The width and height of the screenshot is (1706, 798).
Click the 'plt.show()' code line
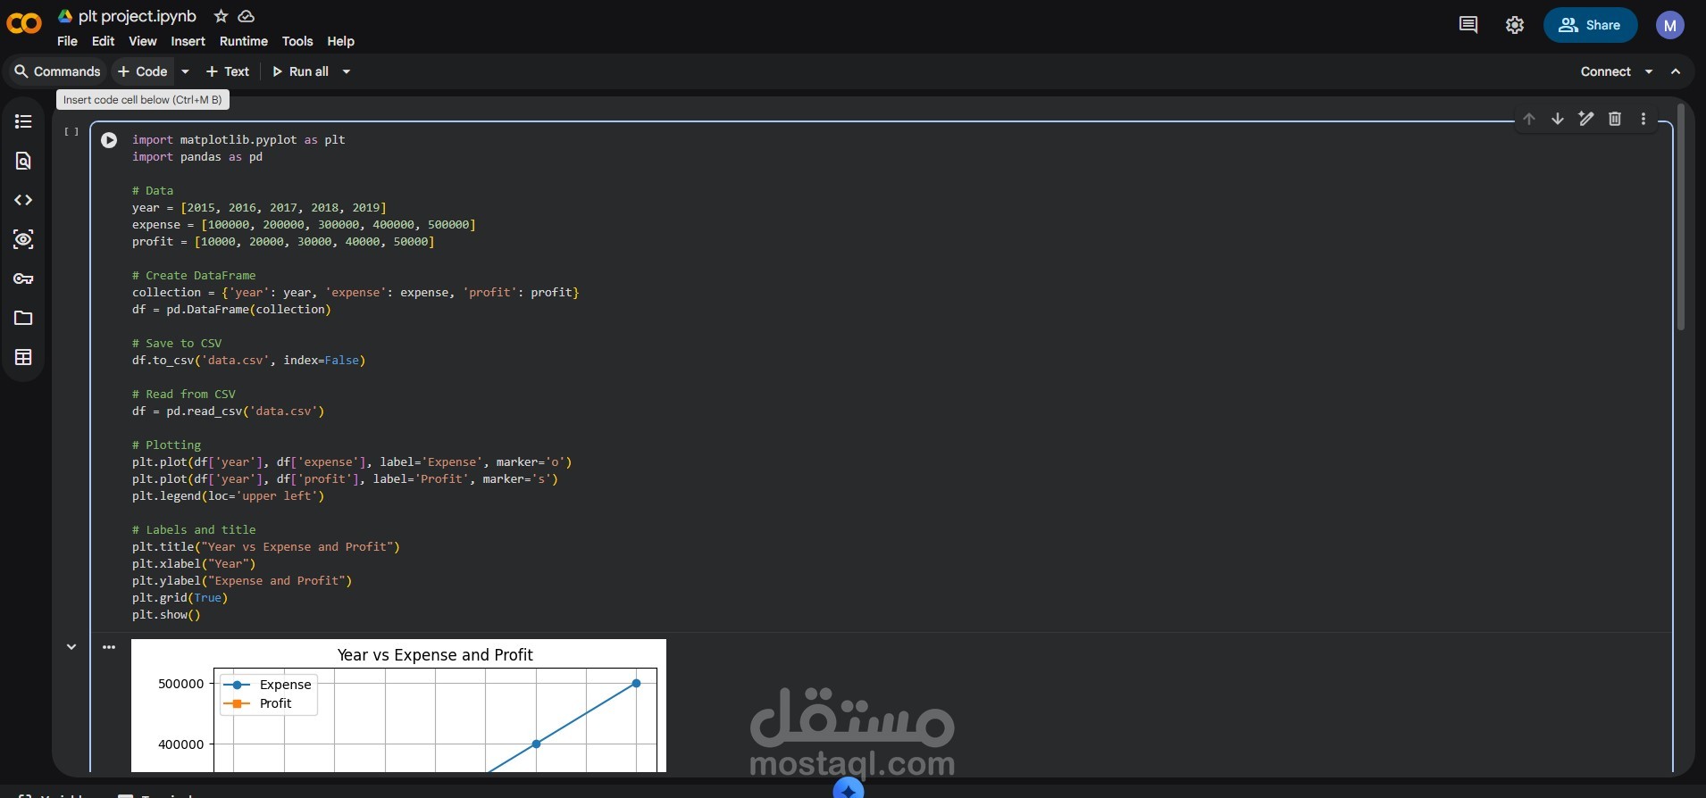[x=166, y=614]
